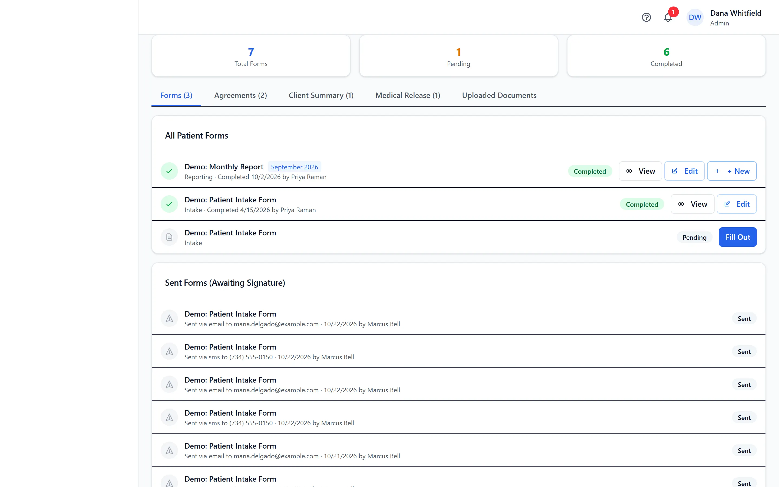Click 'Intake · Completed 4/15/2026 by Priya Raman'
The width and height of the screenshot is (779, 487).
click(250, 210)
